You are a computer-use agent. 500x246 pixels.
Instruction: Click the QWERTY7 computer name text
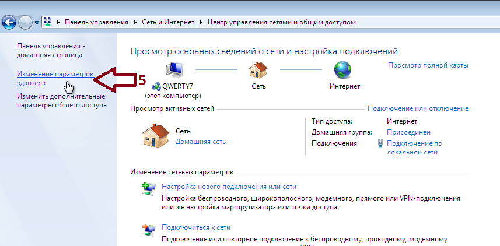pyautogui.click(x=177, y=86)
